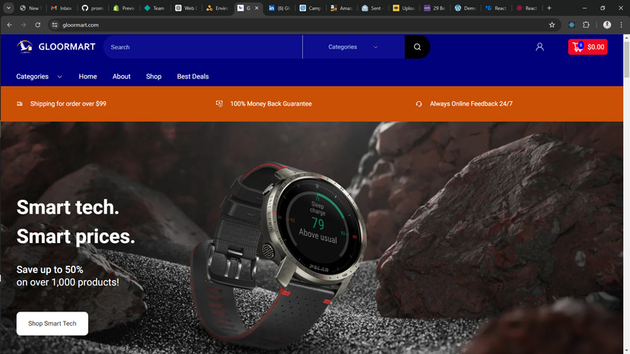Click the Shop Smart Tech button
The height and width of the screenshot is (354, 630).
pos(52,324)
